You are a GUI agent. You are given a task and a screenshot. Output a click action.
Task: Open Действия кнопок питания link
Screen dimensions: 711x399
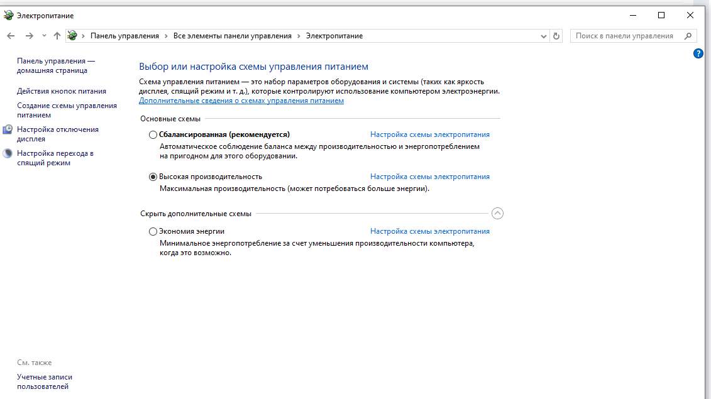[62, 91]
